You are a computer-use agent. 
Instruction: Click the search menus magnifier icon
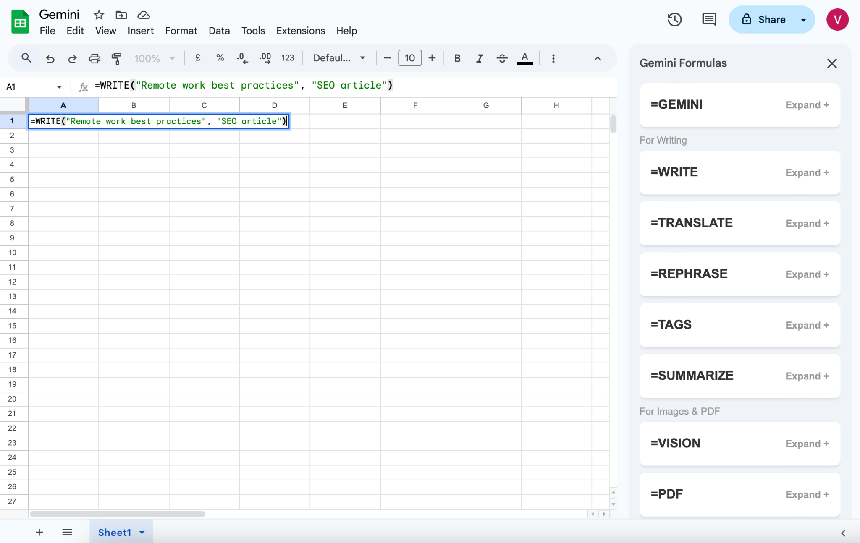click(x=26, y=58)
